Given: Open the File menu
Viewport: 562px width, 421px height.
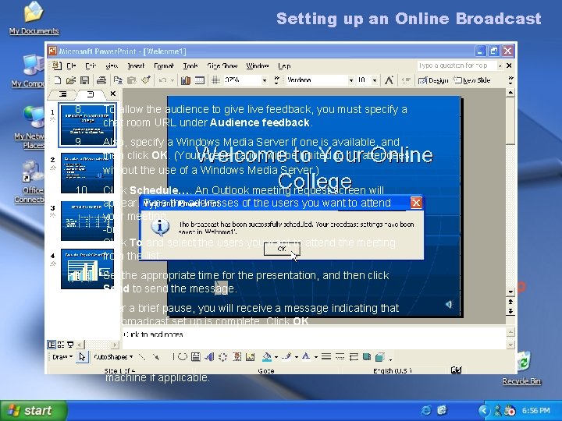Looking at the screenshot, I should tap(71, 65).
